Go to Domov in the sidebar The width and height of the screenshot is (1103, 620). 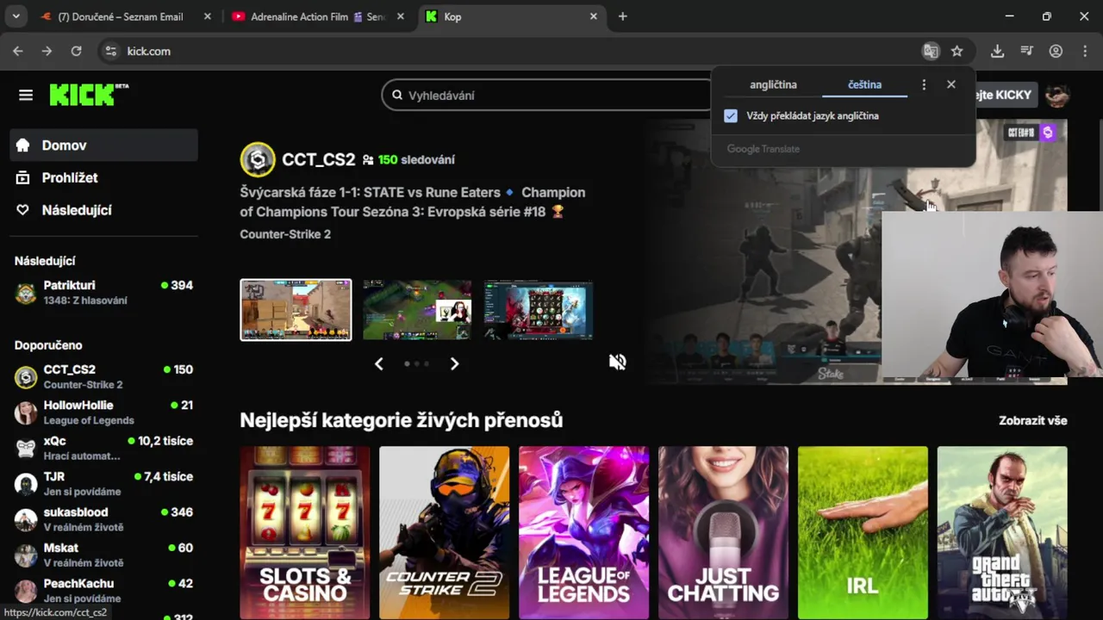click(104, 146)
